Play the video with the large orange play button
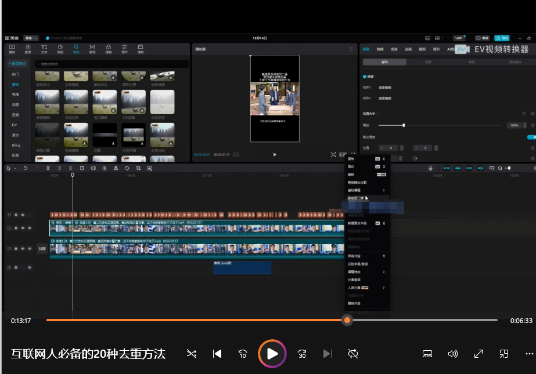 (x=272, y=354)
